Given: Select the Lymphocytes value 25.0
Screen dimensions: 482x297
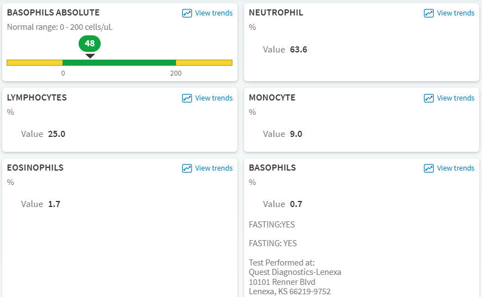Looking at the screenshot, I should [x=56, y=134].
